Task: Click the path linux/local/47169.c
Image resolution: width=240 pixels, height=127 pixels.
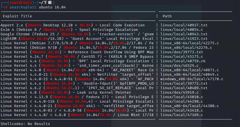Action: (181, 115)
